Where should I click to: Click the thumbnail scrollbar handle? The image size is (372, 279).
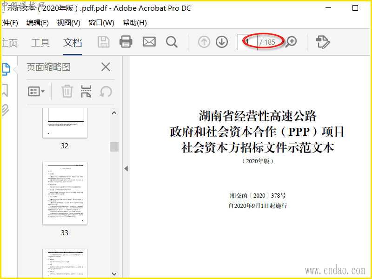(114, 146)
